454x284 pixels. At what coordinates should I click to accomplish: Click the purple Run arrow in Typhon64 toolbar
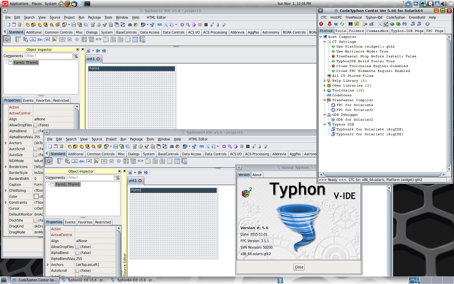point(236,146)
